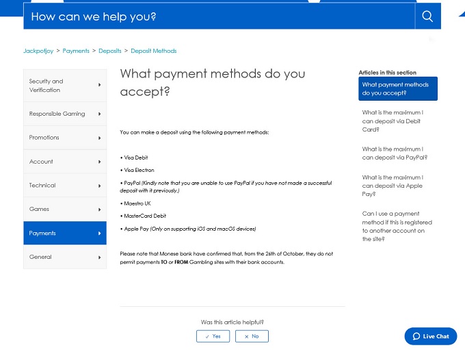Viewport: 465px width, 350px height.
Task: Open maximum deposit via PayPal article
Action: [395, 153]
